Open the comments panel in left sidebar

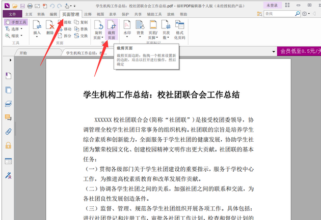coord(8,117)
